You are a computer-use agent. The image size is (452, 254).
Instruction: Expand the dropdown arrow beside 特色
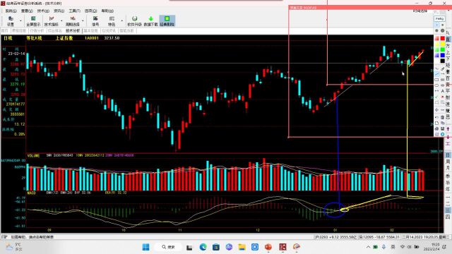pyautogui.click(x=122, y=20)
